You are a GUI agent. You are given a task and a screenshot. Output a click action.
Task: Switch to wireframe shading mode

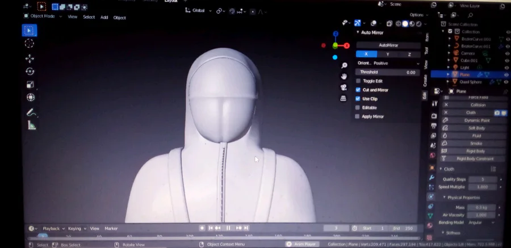[398, 24]
